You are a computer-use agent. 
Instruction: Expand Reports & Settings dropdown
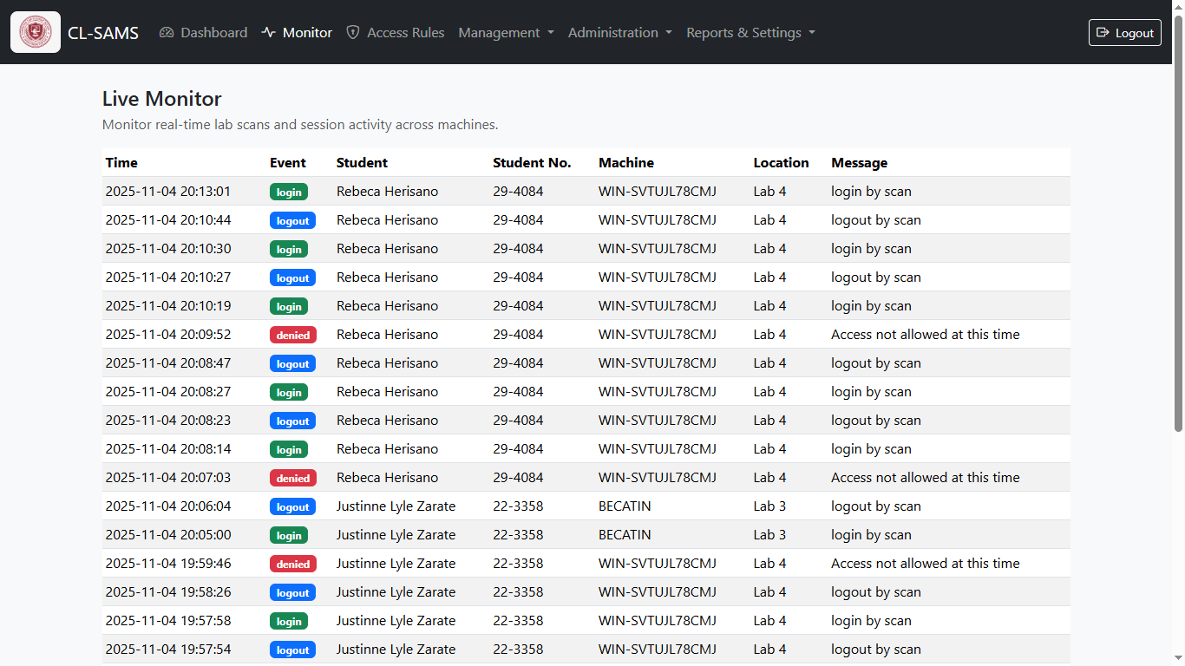750,33
